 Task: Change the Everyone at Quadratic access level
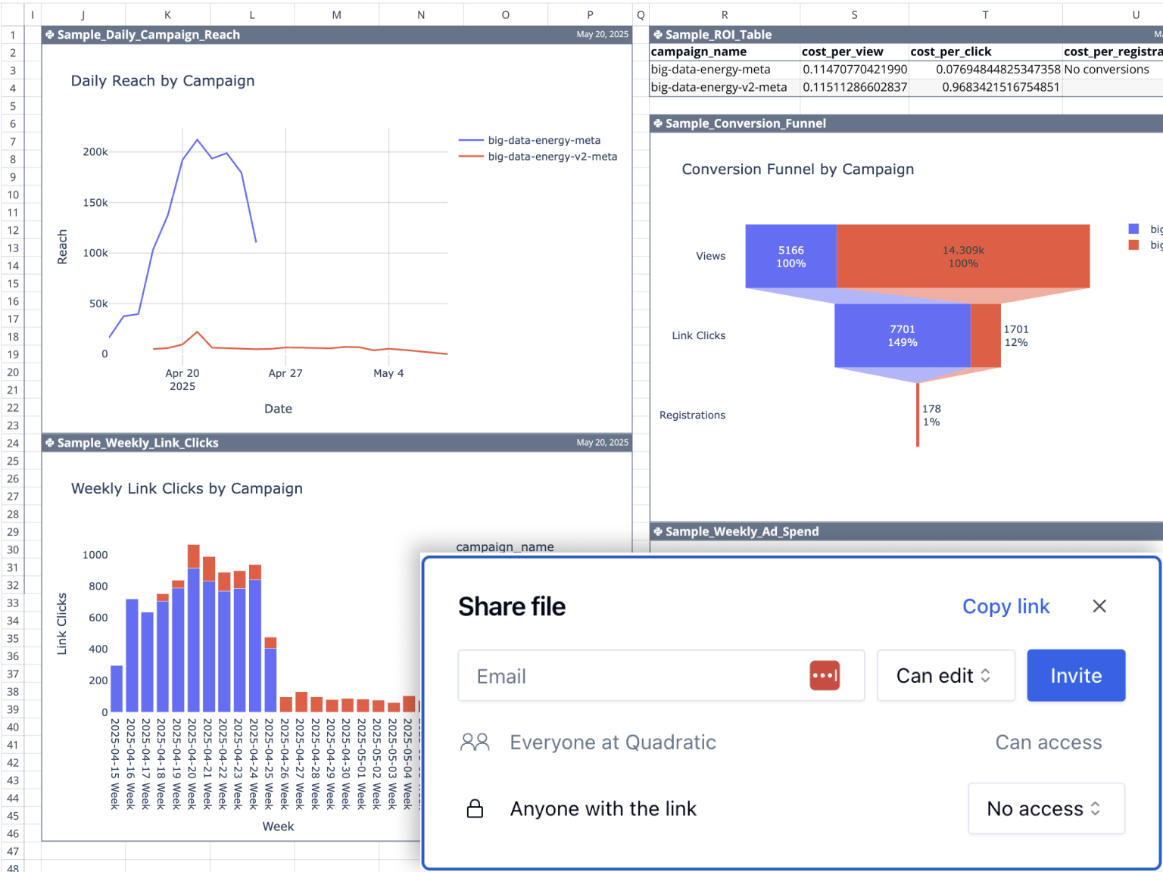1049,743
